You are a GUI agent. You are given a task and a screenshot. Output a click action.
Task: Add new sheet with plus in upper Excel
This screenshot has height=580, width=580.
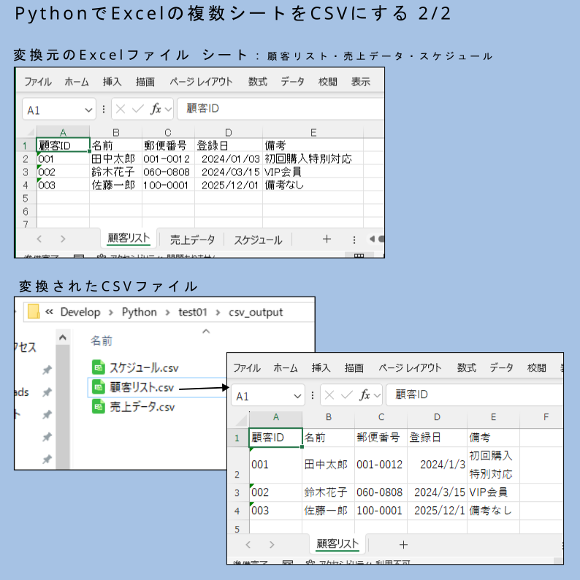pos(327,240)
